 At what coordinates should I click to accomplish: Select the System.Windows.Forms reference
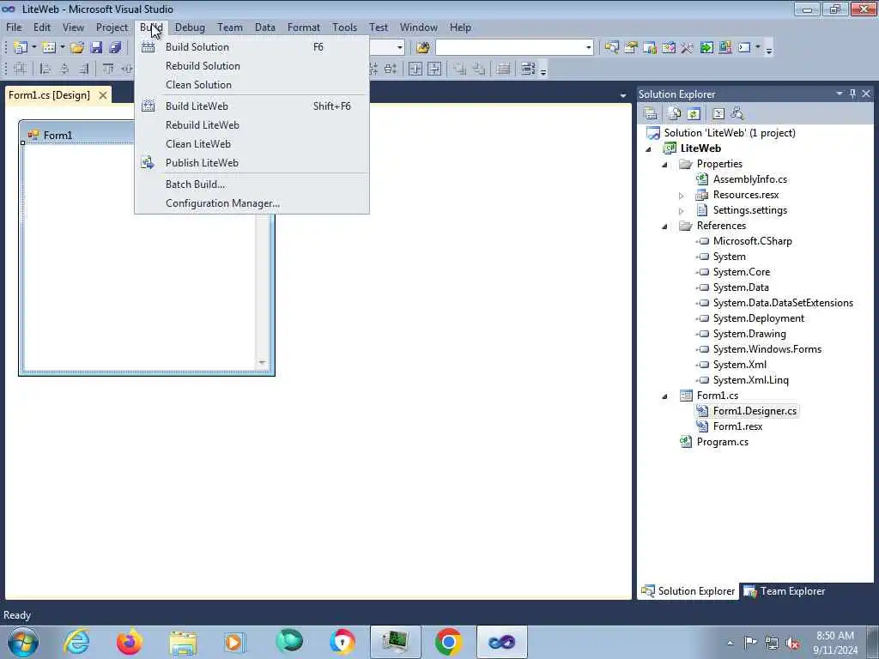(x=767, y=349)
